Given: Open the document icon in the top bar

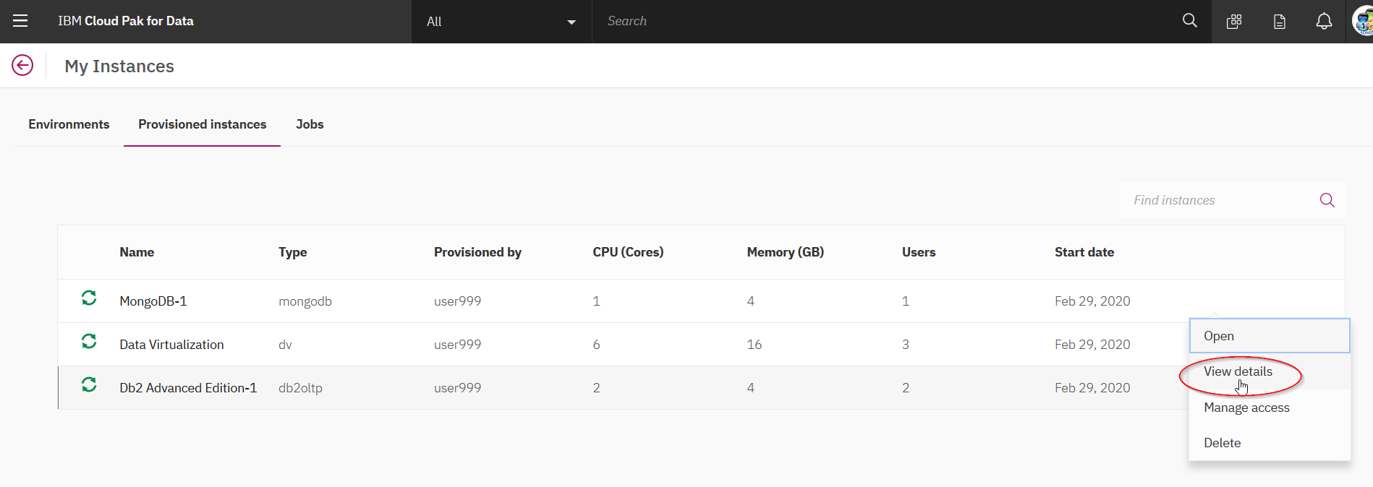Looking at the screenshot, I should tap(1279, 22).
